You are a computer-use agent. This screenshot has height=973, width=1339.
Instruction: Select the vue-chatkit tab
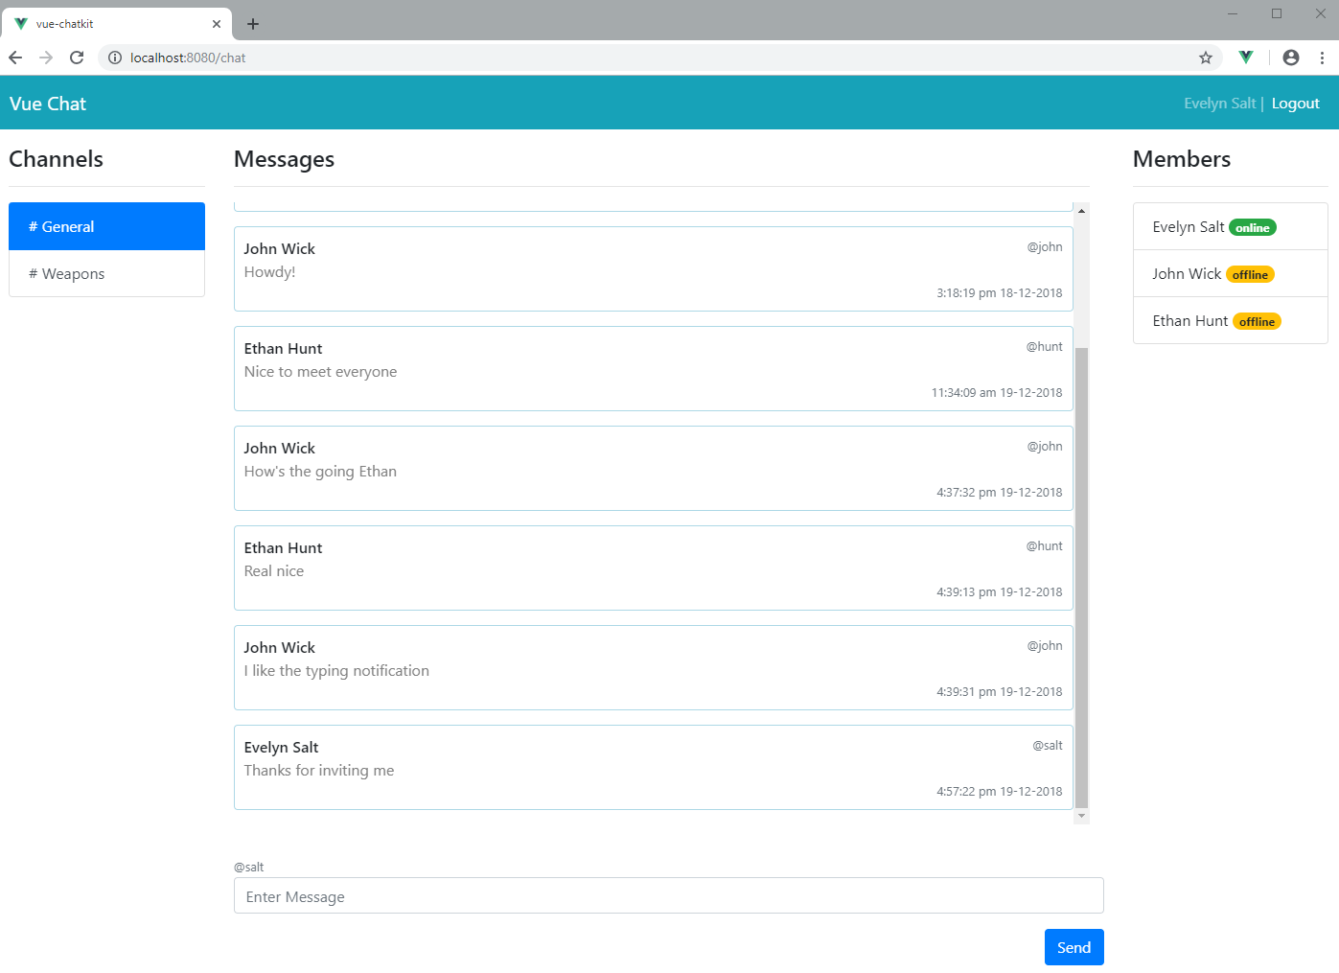(x=116, y=24)
